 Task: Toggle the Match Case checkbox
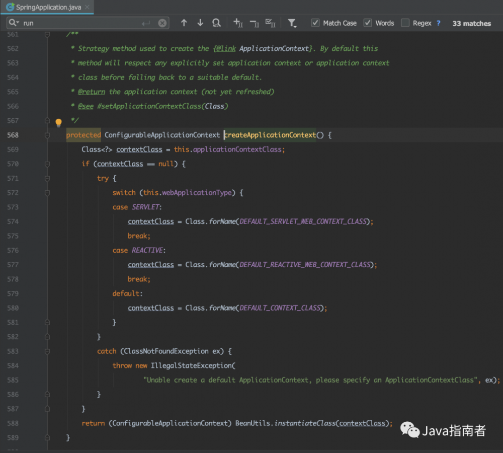pos(314,23)
